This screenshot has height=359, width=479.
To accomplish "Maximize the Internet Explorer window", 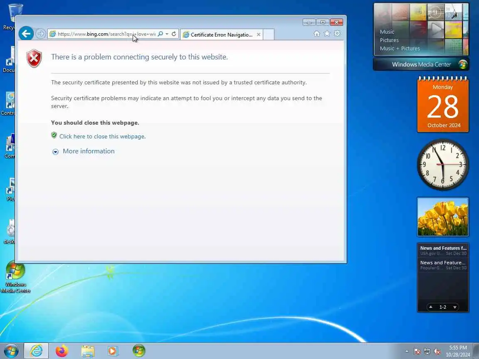I will (323, 22).
